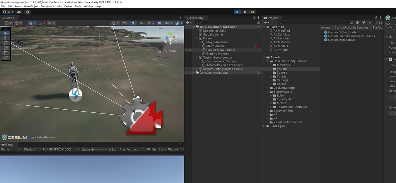
Task: Click the Pause button
Action: pyautogui.click(x=245, y=12)
